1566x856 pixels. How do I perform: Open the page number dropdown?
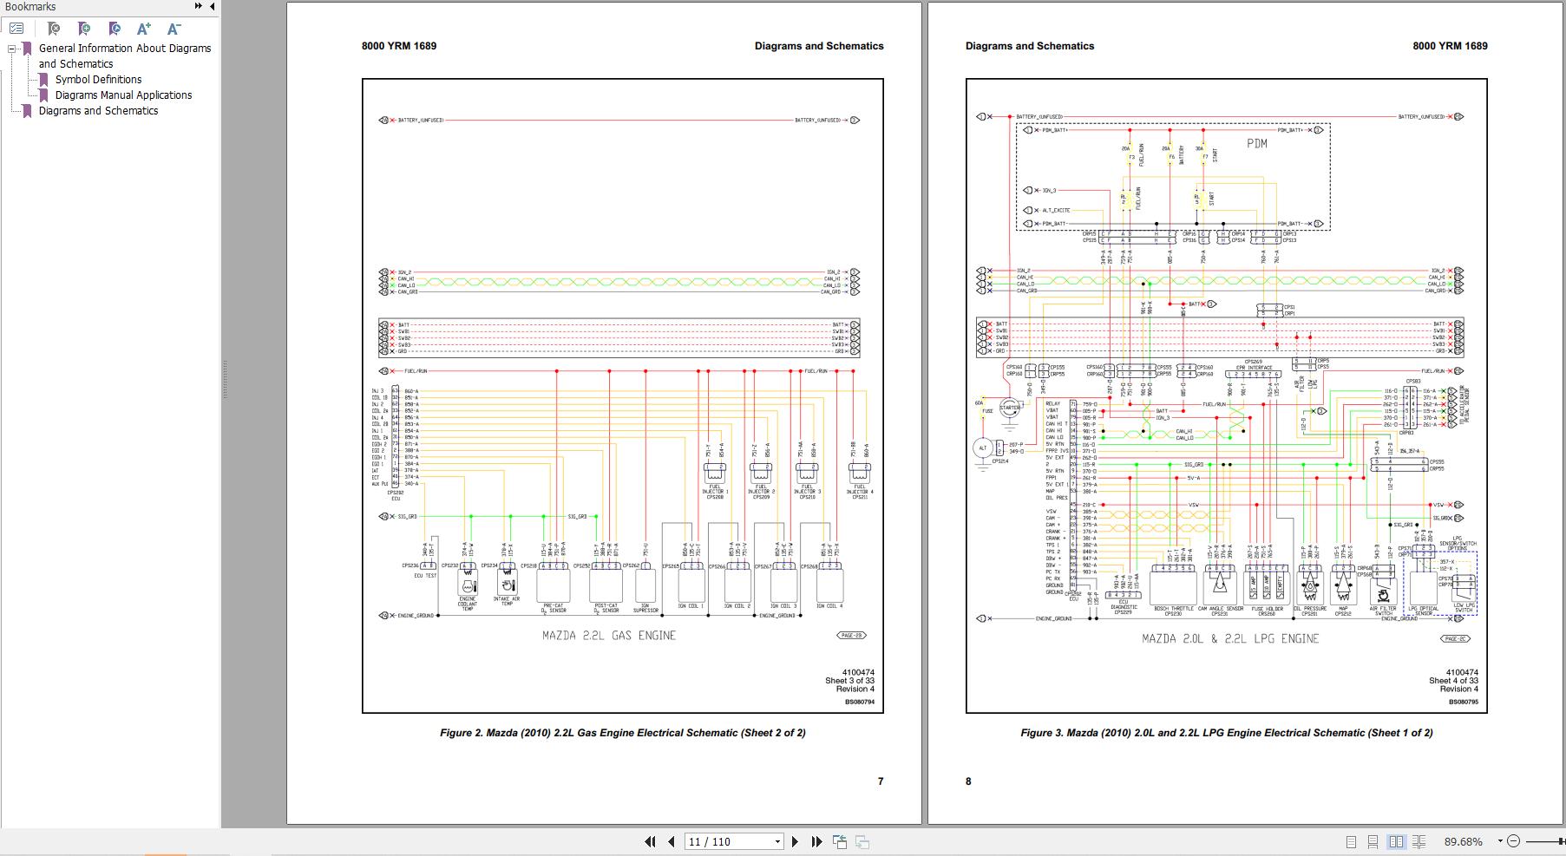(777, 841)
